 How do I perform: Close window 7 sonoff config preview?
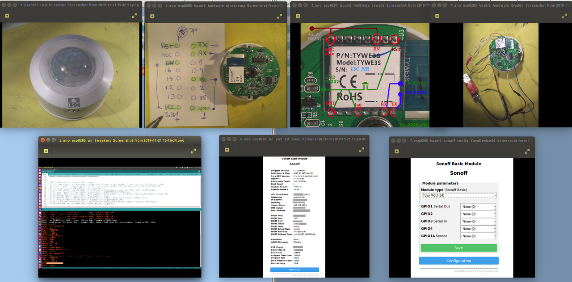pyautogui.click(x=393, y=140)
